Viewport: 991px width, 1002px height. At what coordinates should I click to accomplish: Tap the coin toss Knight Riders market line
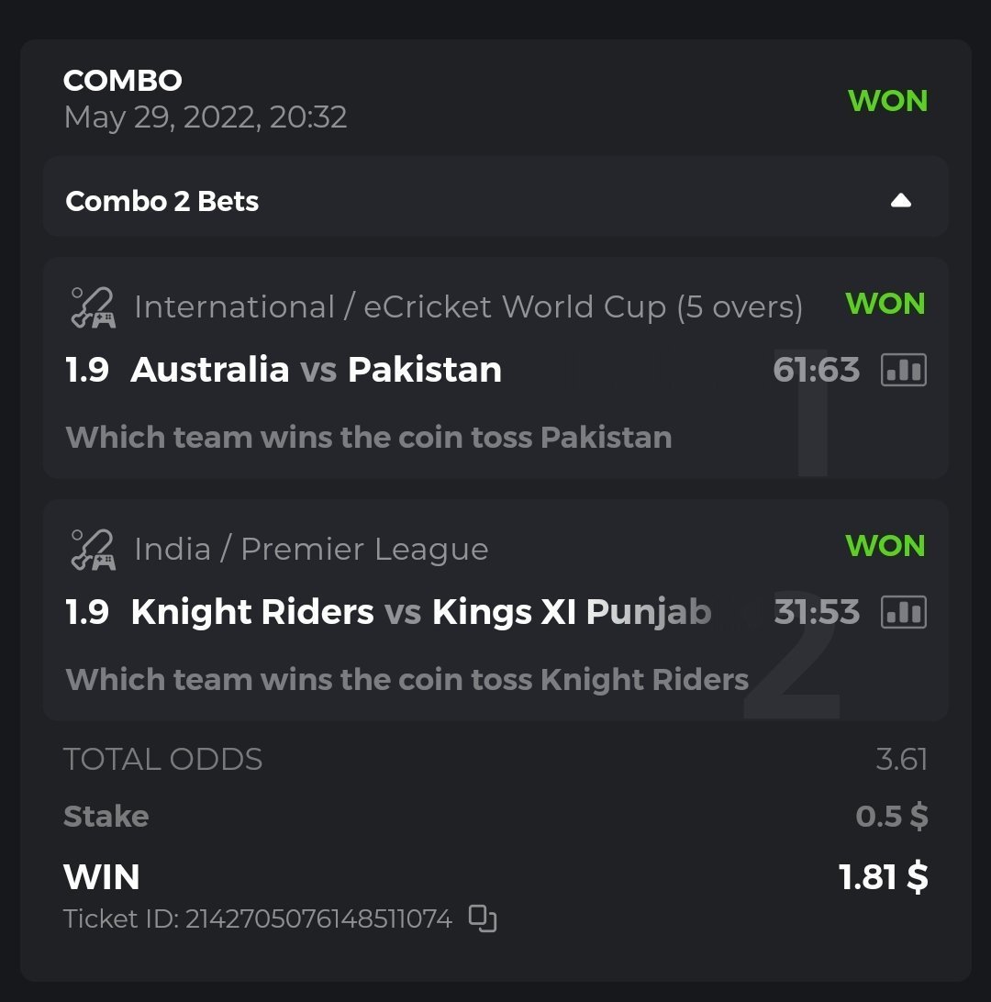pos(407,679)
